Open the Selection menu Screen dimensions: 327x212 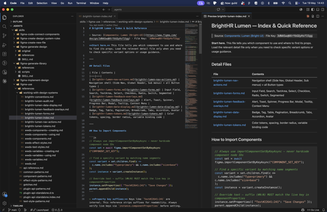click(42, 3)
